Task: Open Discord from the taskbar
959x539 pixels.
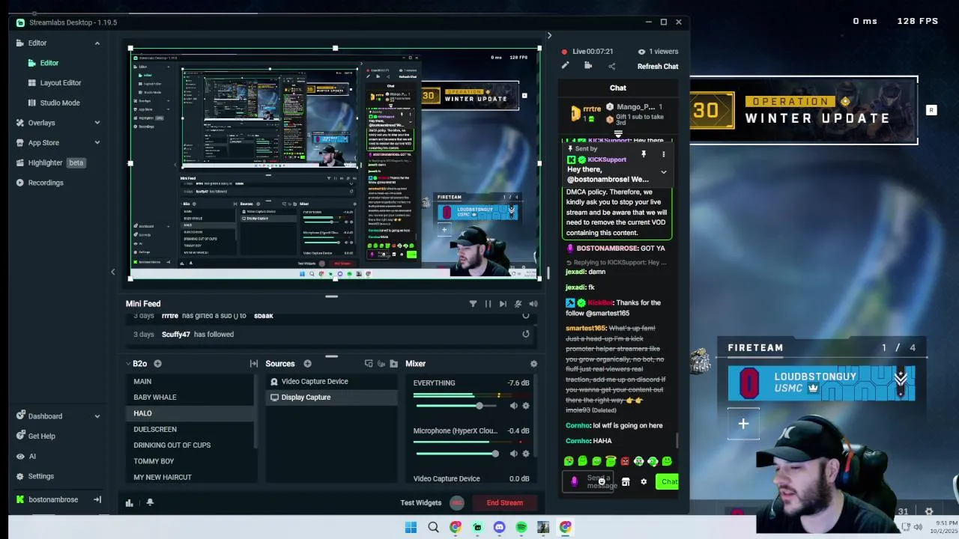Action: [x=500, y=527]
